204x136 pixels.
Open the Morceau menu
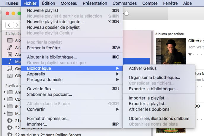(69, 3)
